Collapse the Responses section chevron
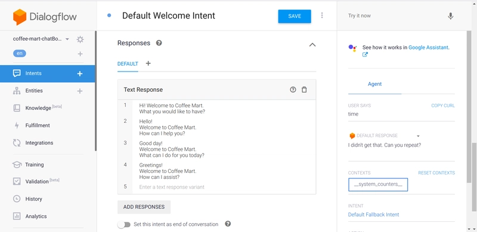The width and height of the screenshot is (477, 232). click(312, 45)
